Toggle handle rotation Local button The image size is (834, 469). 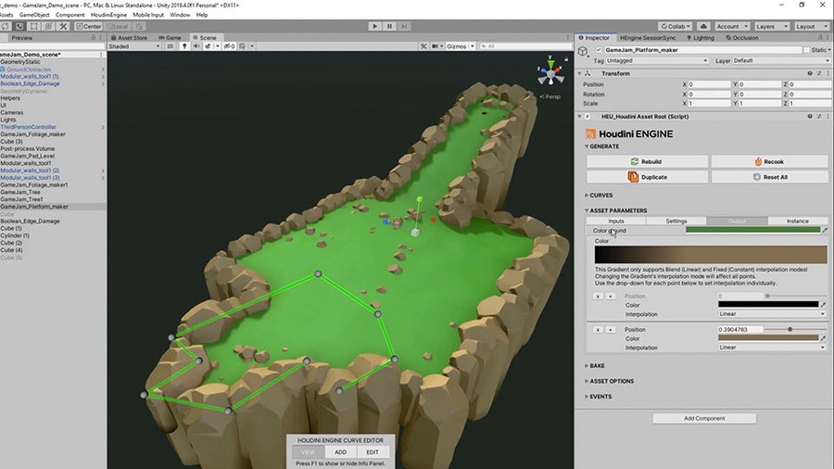coord(118,26)
